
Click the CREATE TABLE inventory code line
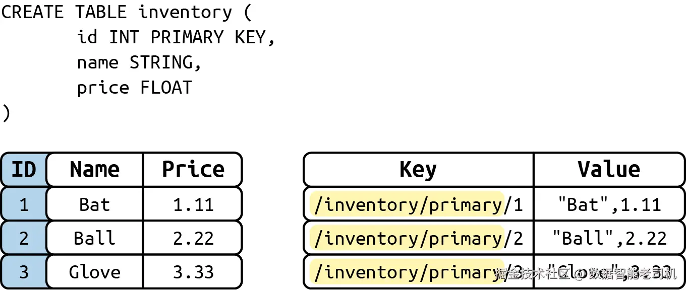point(126,12)
